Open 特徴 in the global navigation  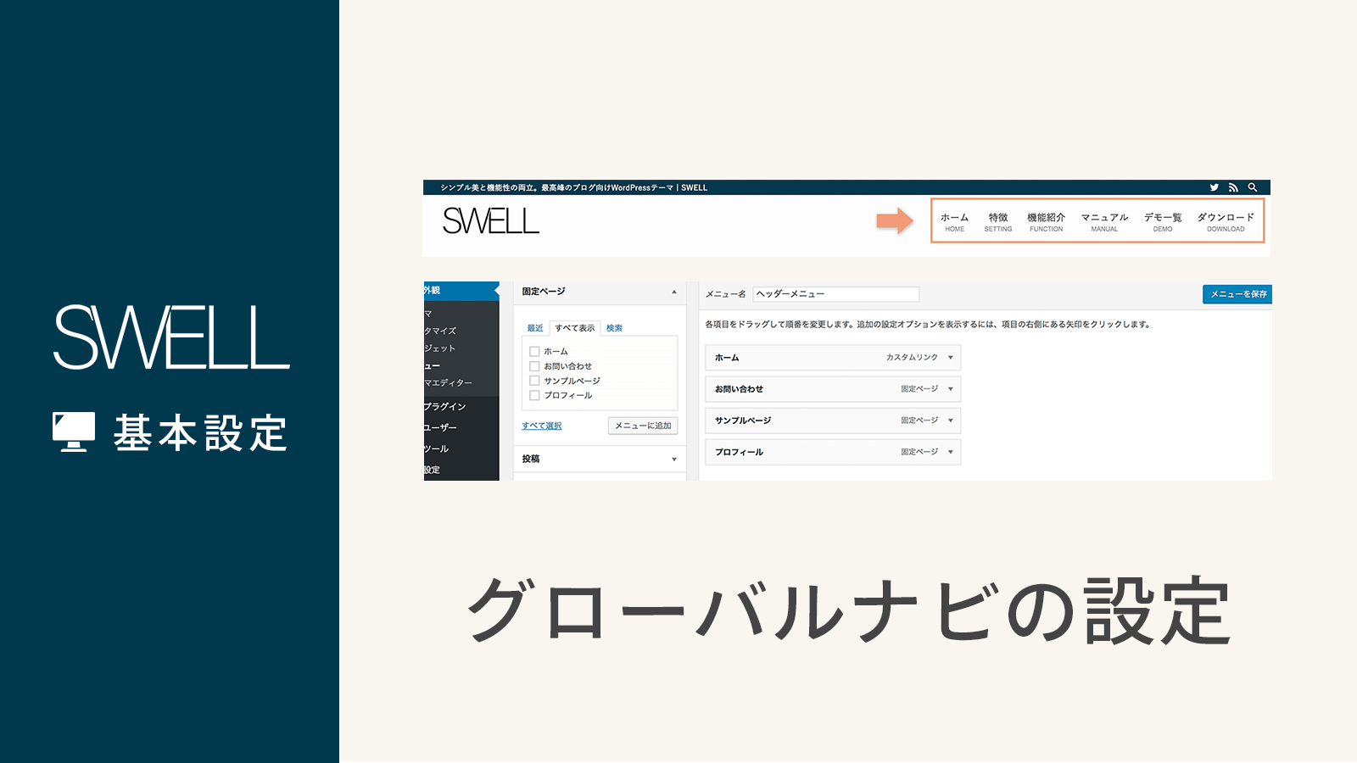[998, 221]
